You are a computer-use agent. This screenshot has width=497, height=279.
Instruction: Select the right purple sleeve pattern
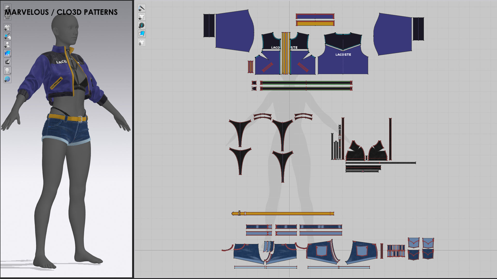click(393, 34)
